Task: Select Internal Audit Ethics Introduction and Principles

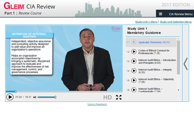Action: (157, 61)
